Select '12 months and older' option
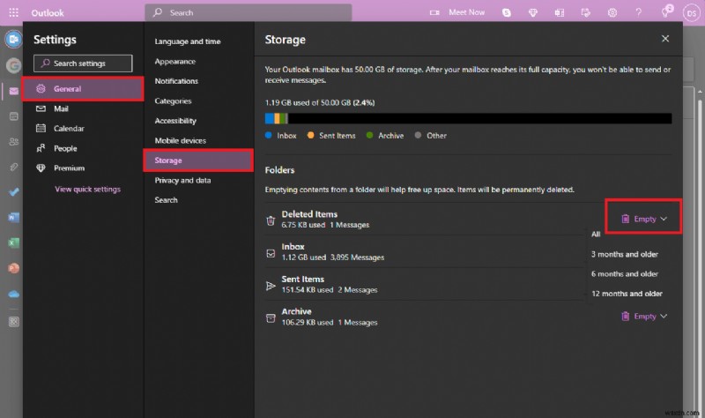 coord(626,294)
